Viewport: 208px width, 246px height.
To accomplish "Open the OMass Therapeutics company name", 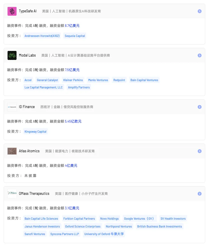I will (x=34, y=194).
